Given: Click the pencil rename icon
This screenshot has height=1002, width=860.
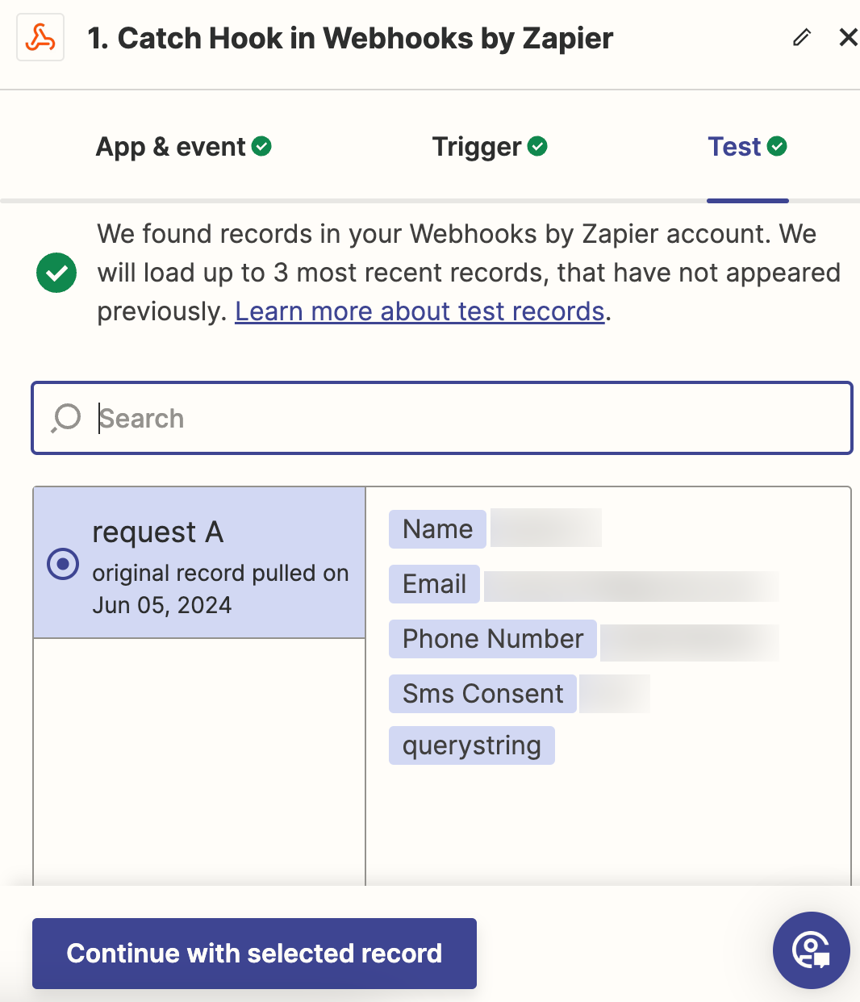Looking at the screenshot, I should [x=801, y=38].
